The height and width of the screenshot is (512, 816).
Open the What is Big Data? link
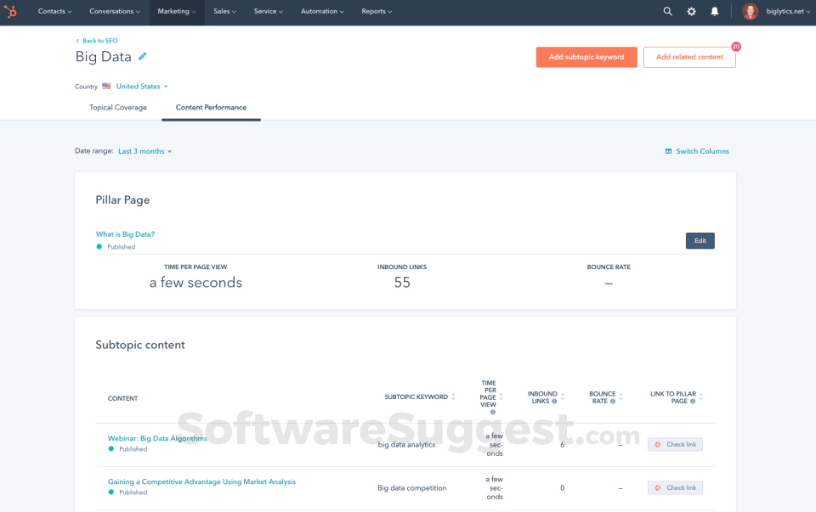tap(125, 234)
